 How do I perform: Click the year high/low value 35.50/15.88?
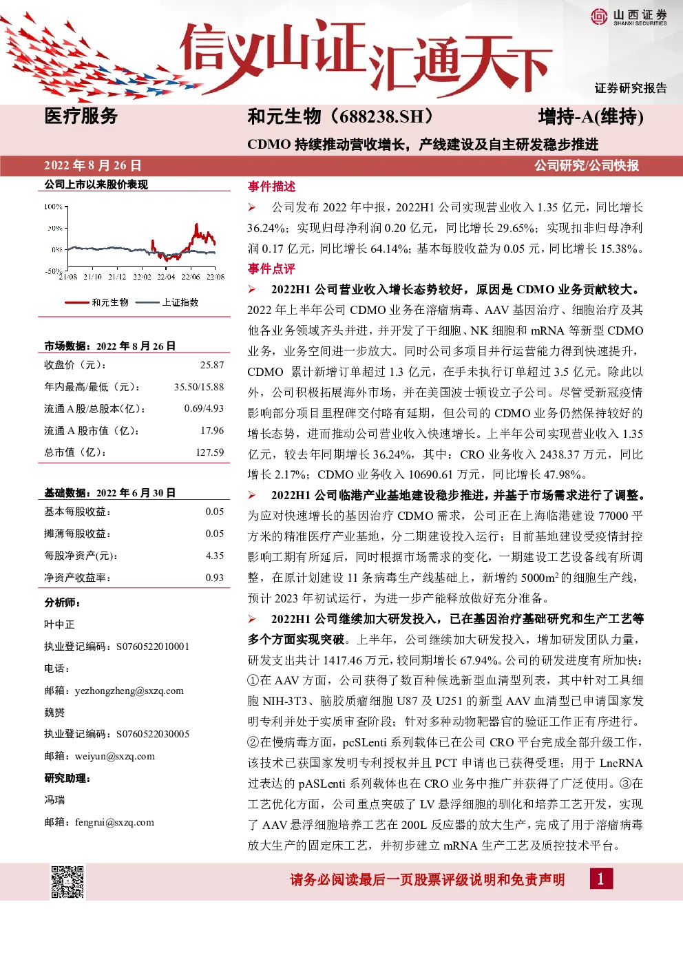199,387
